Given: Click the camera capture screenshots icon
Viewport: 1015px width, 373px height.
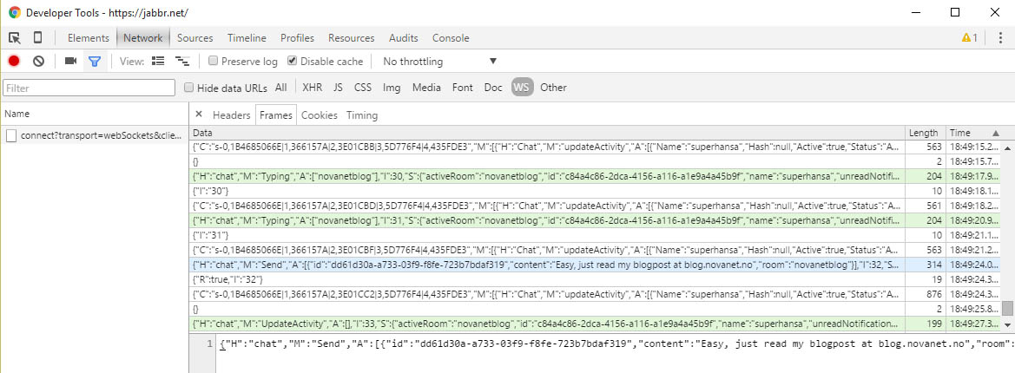Looking at the screenshot, I should 70,62.
